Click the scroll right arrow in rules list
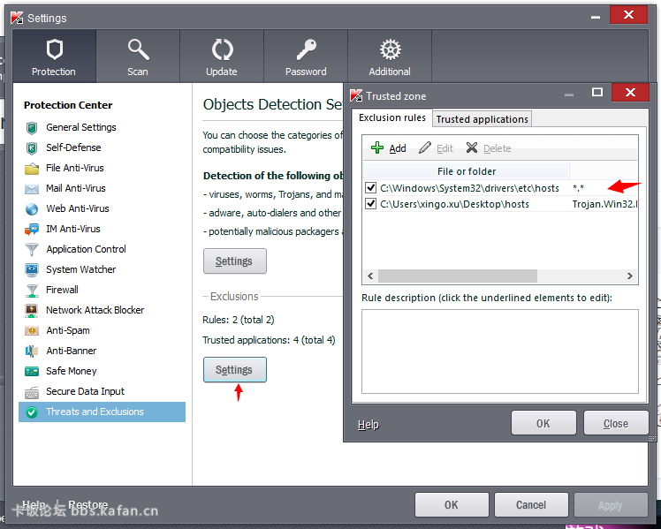The image size is (661, 529). click(x=630, y=276)
